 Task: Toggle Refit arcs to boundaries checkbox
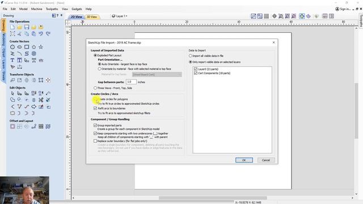[x=95, y=108]
